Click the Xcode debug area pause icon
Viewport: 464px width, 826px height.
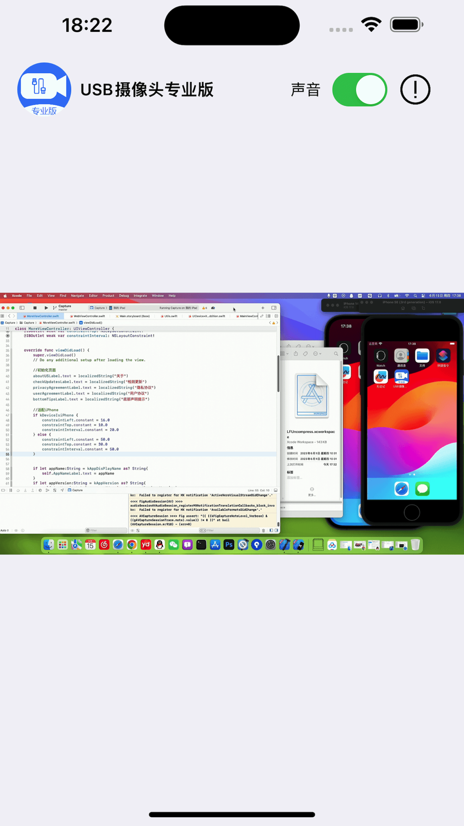point(11,490)
